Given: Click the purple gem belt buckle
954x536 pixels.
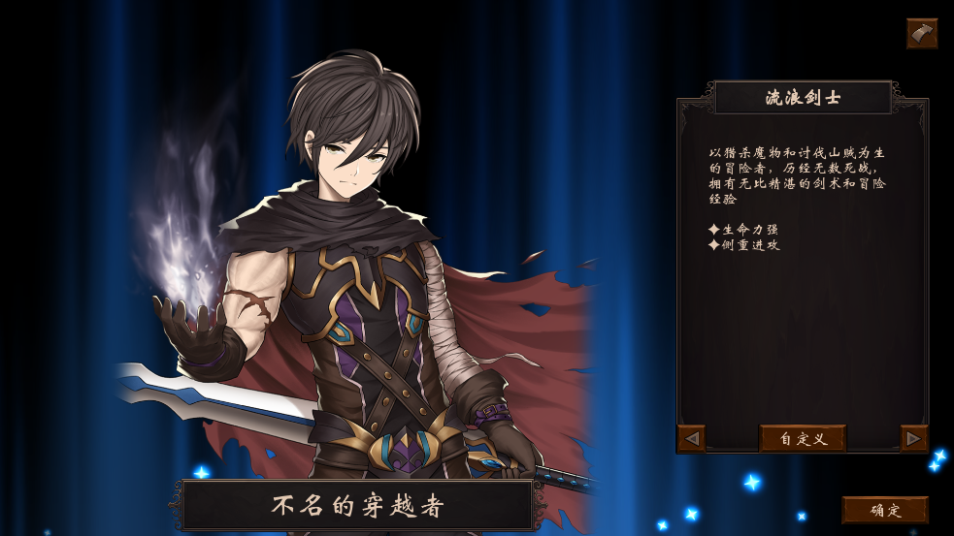Looking at the screenshot, I should [x=404, y=451].
